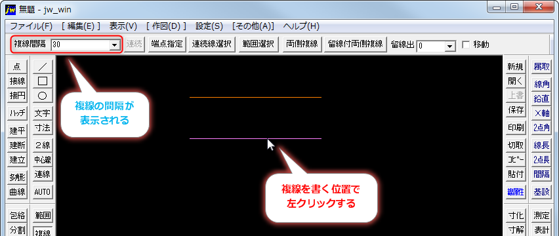Image resolution: width=559 pixels, height=236 pixels.
Task: Open the 複線間隔 dropdown list
Action: (x=114, y=45)
